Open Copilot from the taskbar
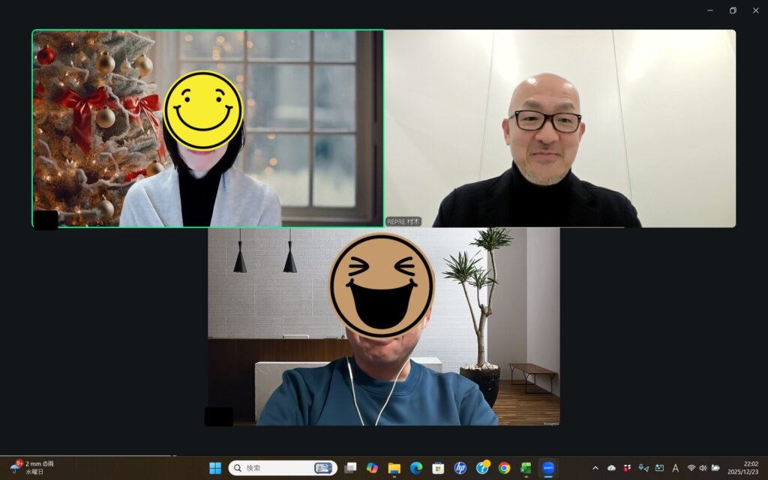768x480 pixels. click(x=372, y=468)
